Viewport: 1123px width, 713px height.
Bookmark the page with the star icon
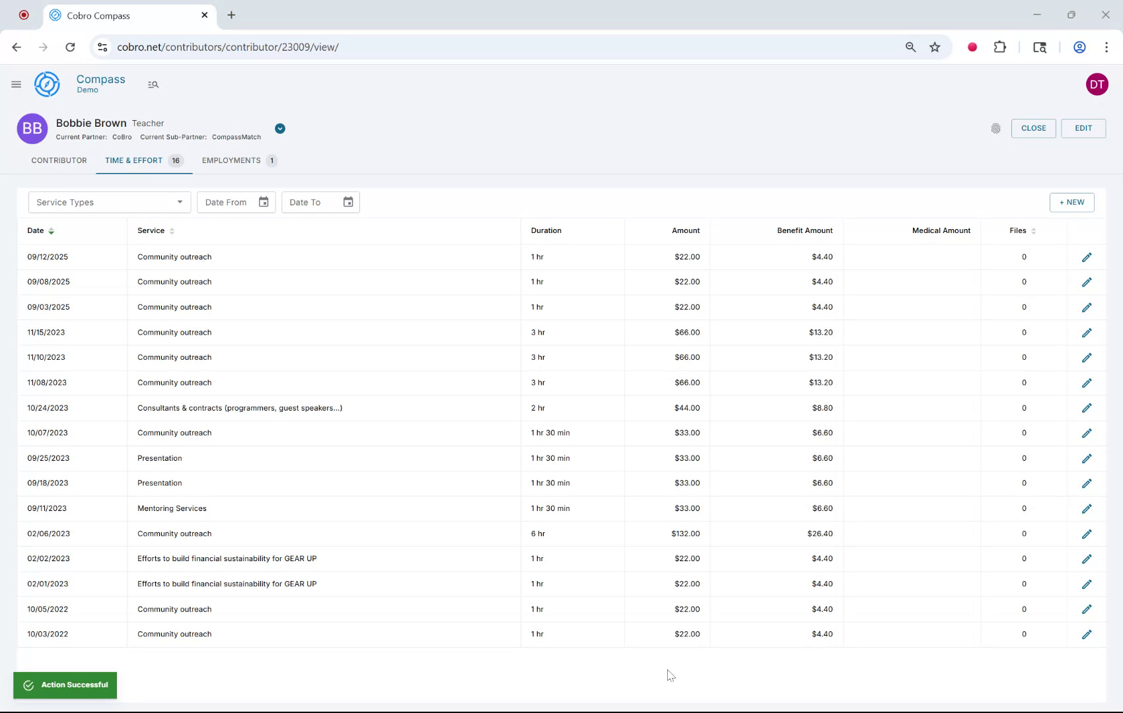pos(935,47)
